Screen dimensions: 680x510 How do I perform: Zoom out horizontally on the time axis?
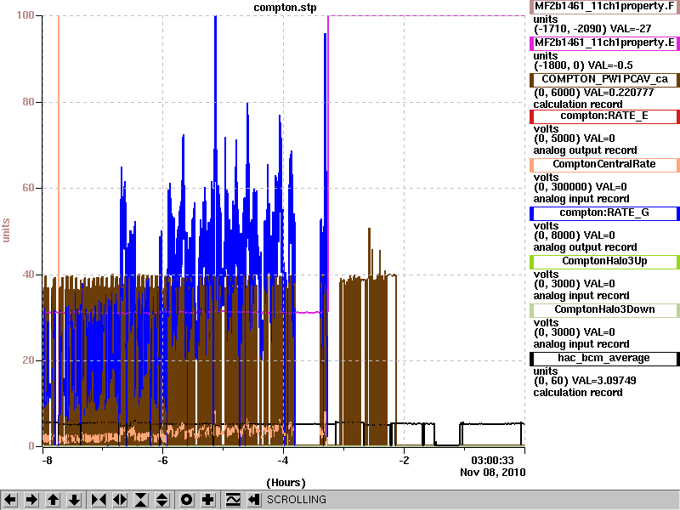(120, 500)
